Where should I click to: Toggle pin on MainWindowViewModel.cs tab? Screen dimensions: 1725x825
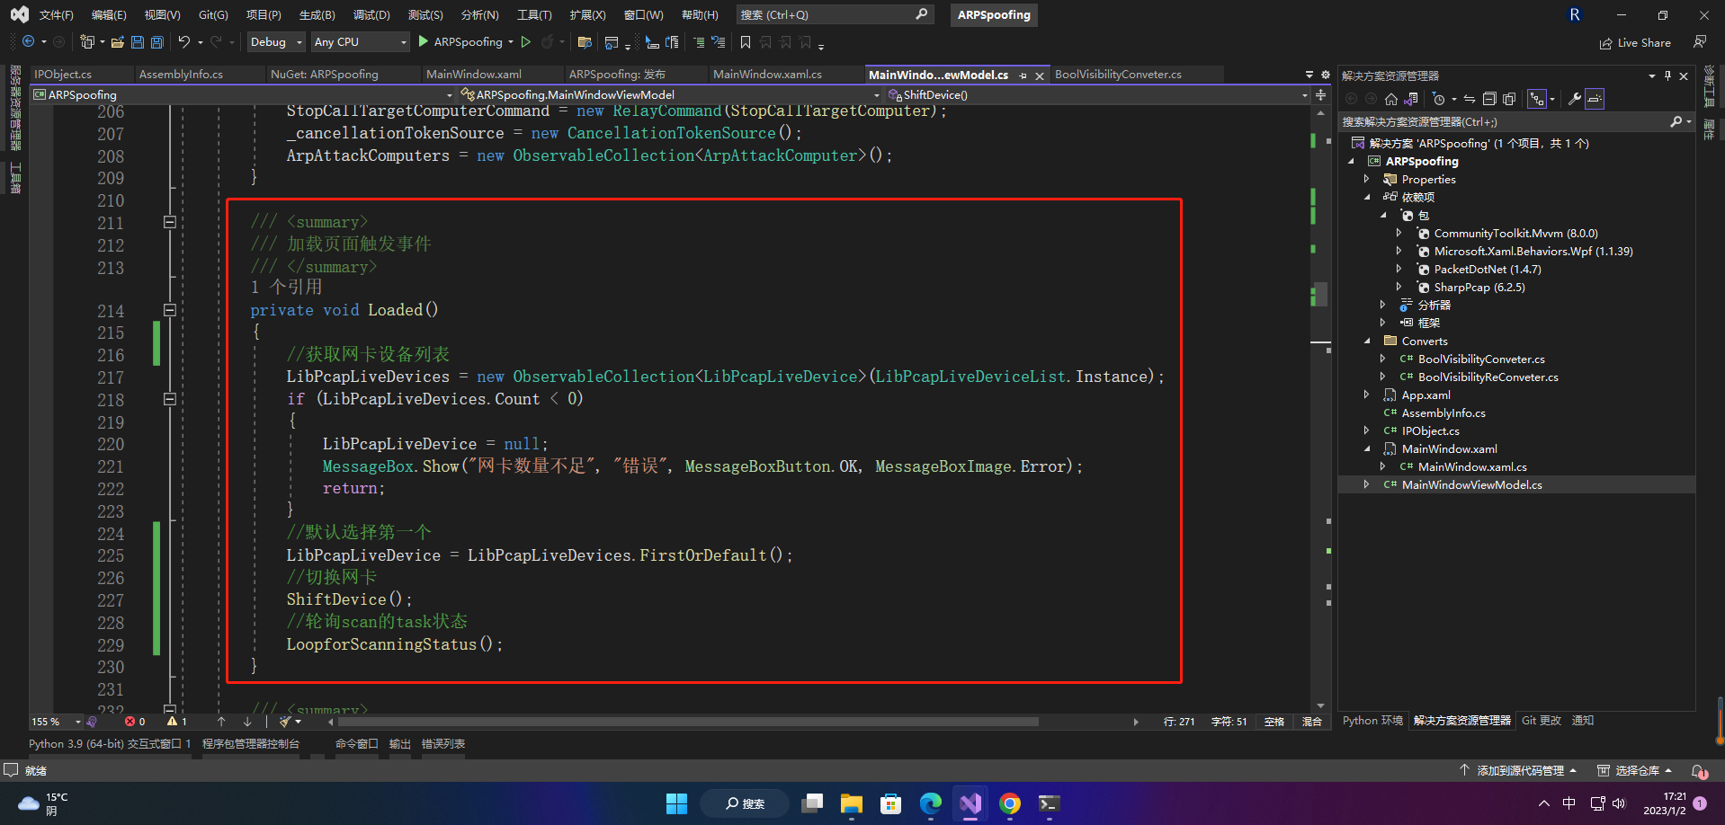click(x=1023, y=75)
